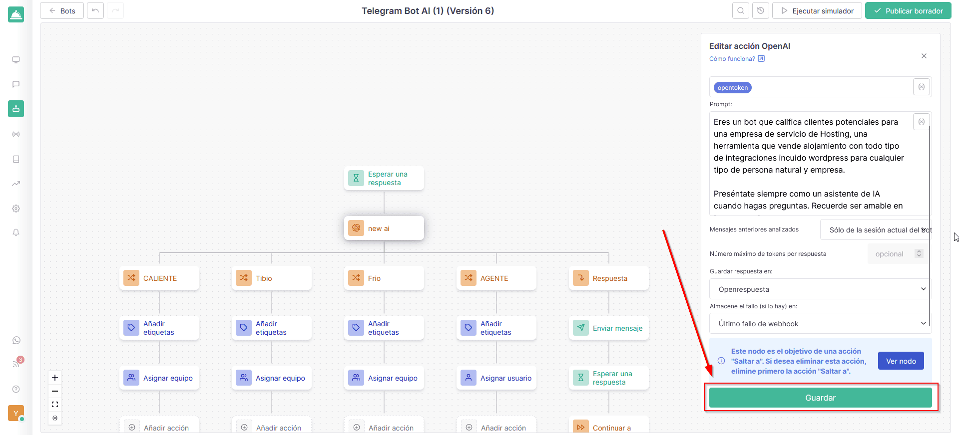Select Añadir etiquetas under Frio

click(384, 328)
